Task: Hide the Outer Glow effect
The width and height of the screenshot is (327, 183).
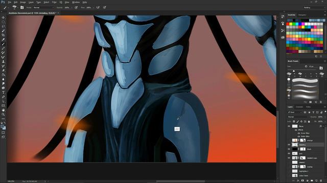Action: point(299,136)
